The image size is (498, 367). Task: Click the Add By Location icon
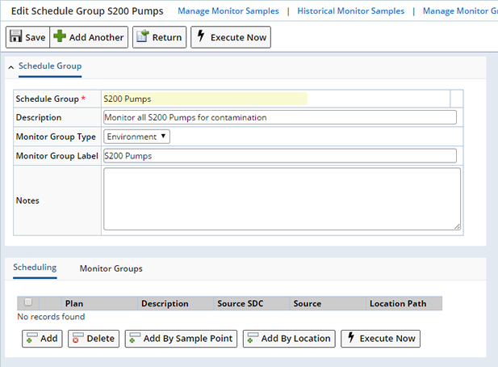[x=253, y=338]
